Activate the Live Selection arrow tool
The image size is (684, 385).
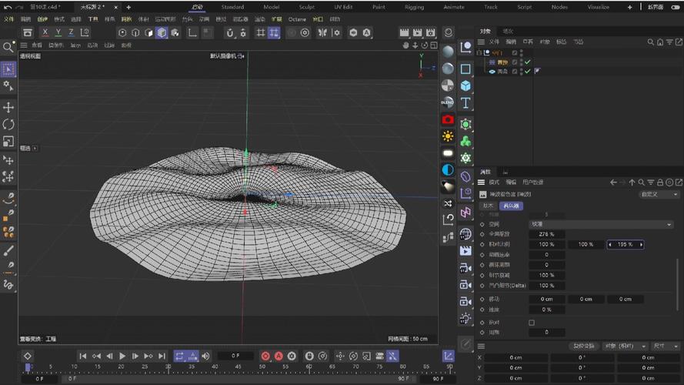pyautogui.click(x=8, y=69)
